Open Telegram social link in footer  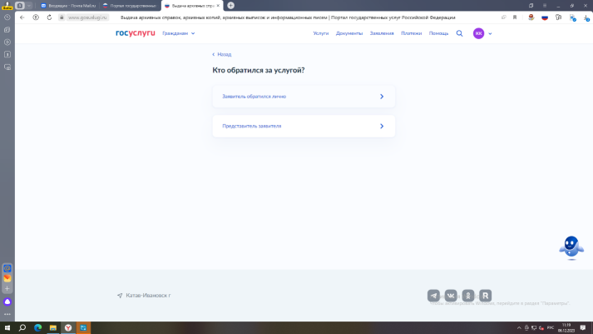[433, 295]
